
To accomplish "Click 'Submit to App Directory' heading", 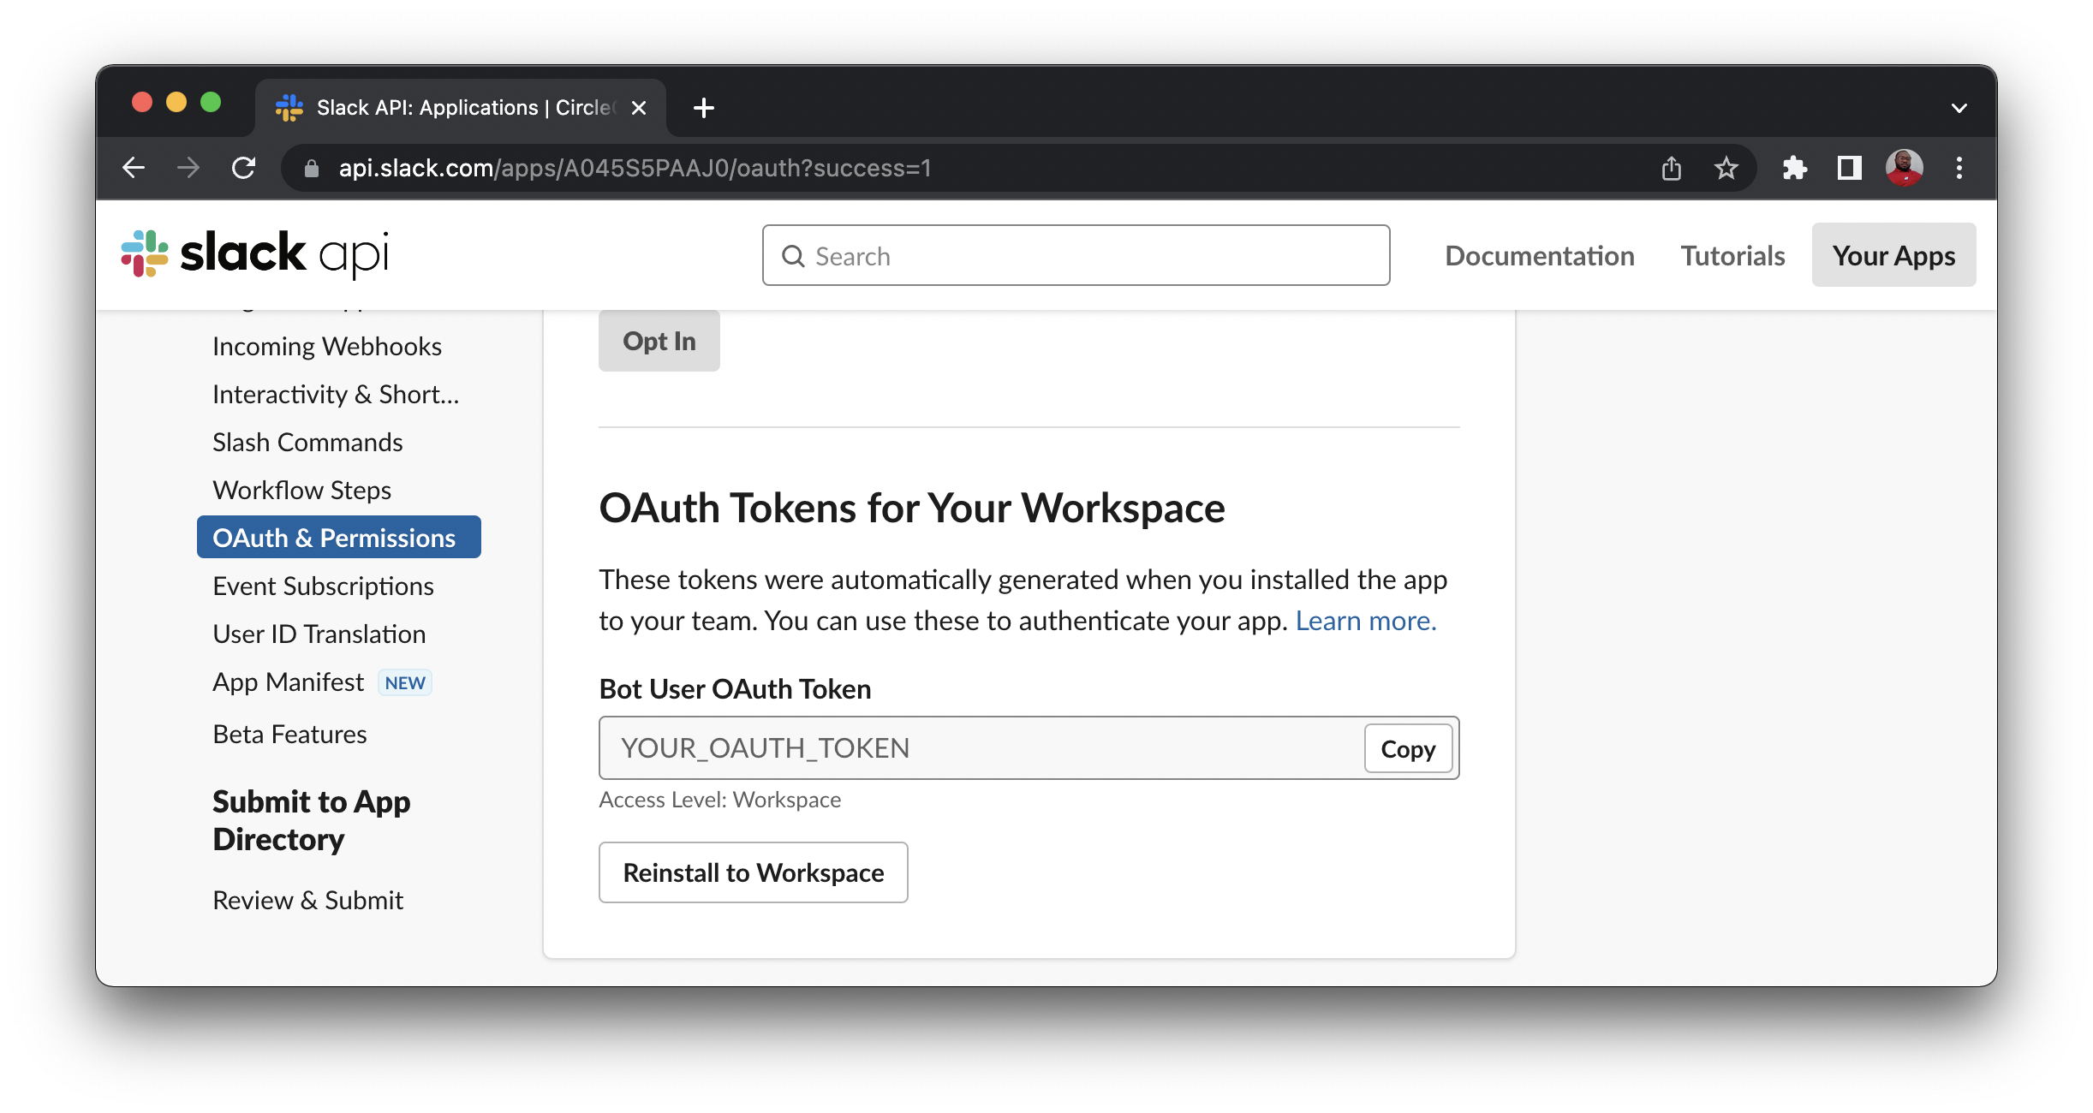I will coord(311,819).
